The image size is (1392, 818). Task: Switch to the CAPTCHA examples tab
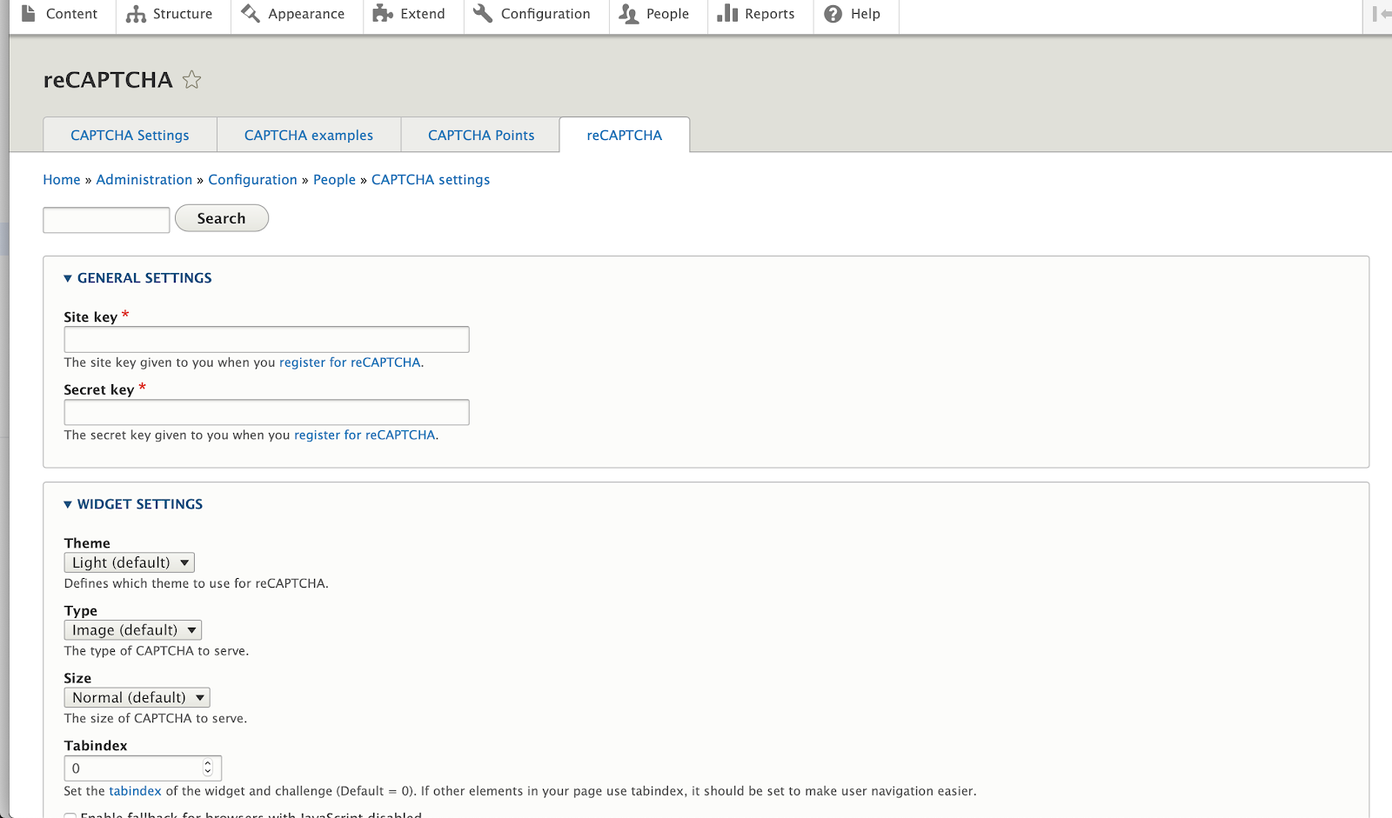(308, 136)
